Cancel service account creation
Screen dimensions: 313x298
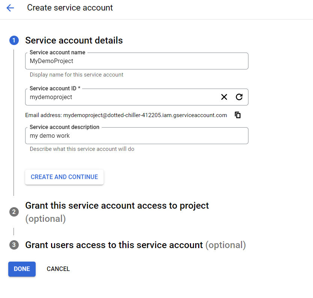coord(58,269)
